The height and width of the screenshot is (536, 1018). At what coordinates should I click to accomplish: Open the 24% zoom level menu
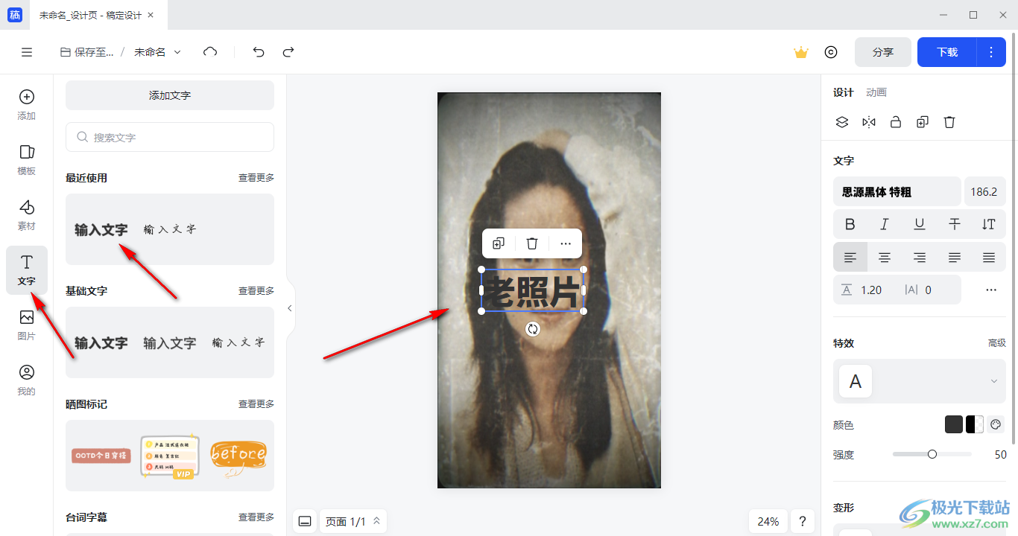[x=768, y=521]
